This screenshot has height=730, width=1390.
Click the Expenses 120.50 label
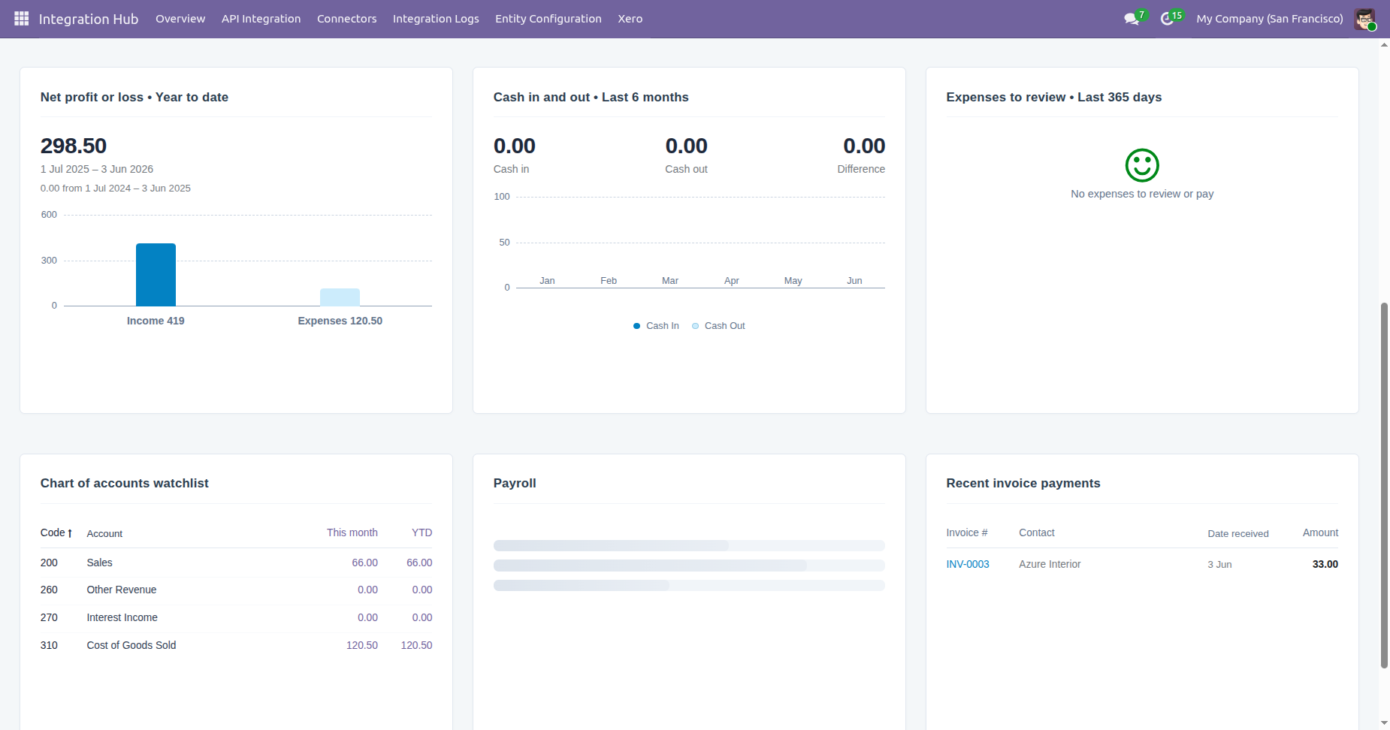pyautogui.click(x=340, y=321)
